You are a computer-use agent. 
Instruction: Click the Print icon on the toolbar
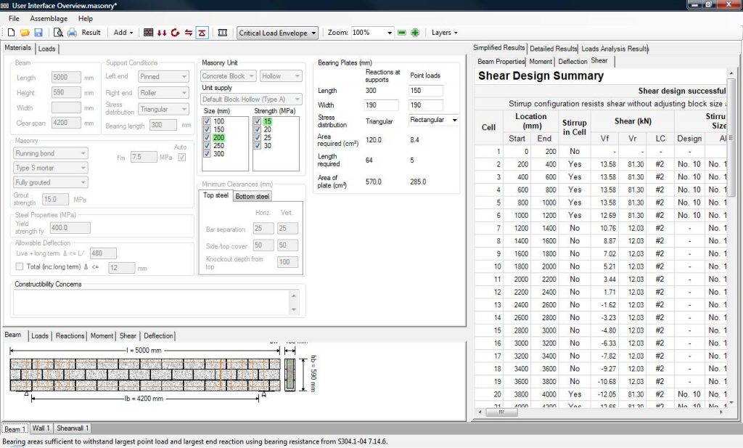(72, 33)
